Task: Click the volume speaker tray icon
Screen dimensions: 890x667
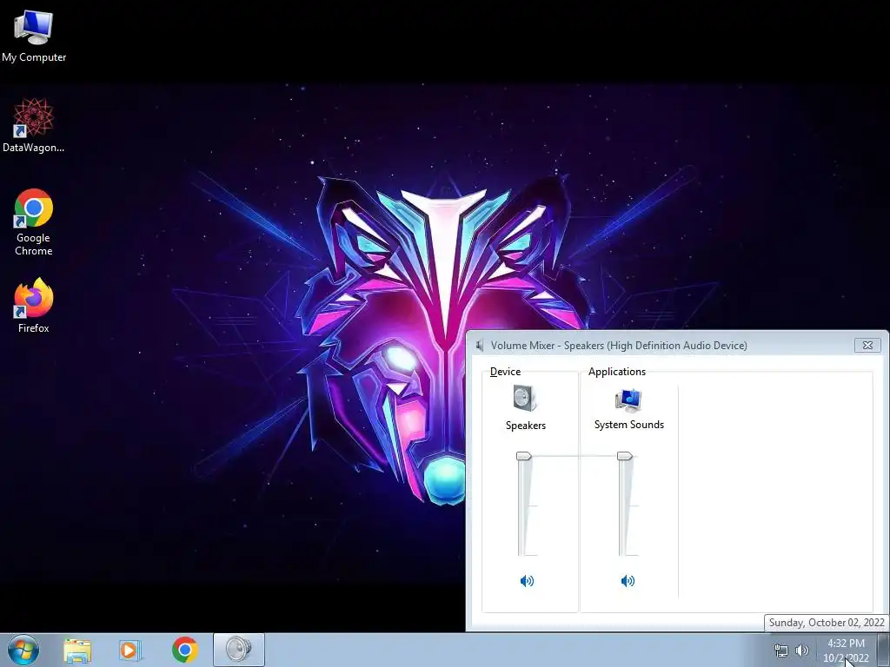Action: click(801, 650)
